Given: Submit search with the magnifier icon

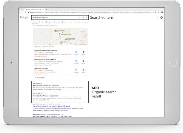Looking at the screenshot, I should (86, 17).
